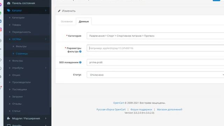Open Опции in sidebar
This screenshot has width=224, height=126.
(x=16, y=75)
